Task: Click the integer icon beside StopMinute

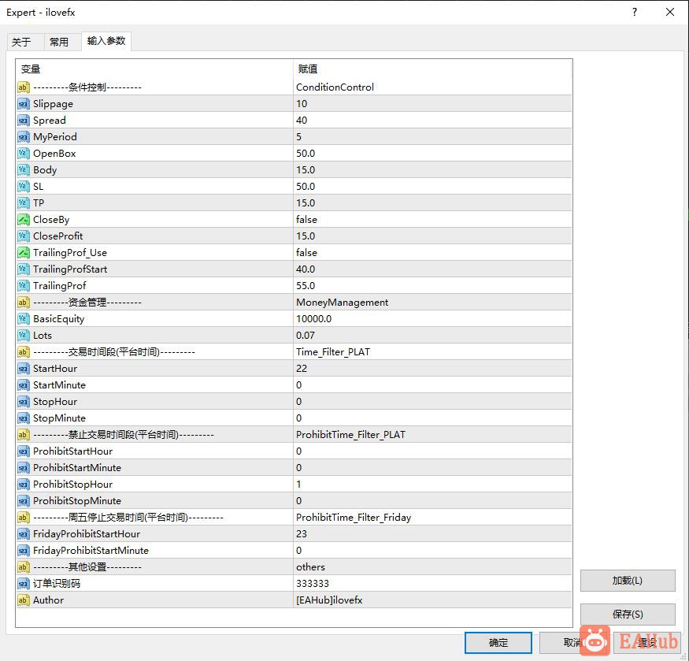Action: (24, 418)
